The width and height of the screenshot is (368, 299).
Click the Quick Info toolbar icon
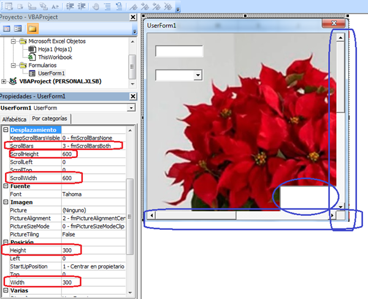tap(32, 6)
